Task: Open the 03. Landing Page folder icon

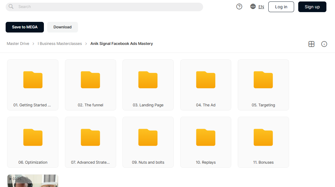Action: pos(148,80)
